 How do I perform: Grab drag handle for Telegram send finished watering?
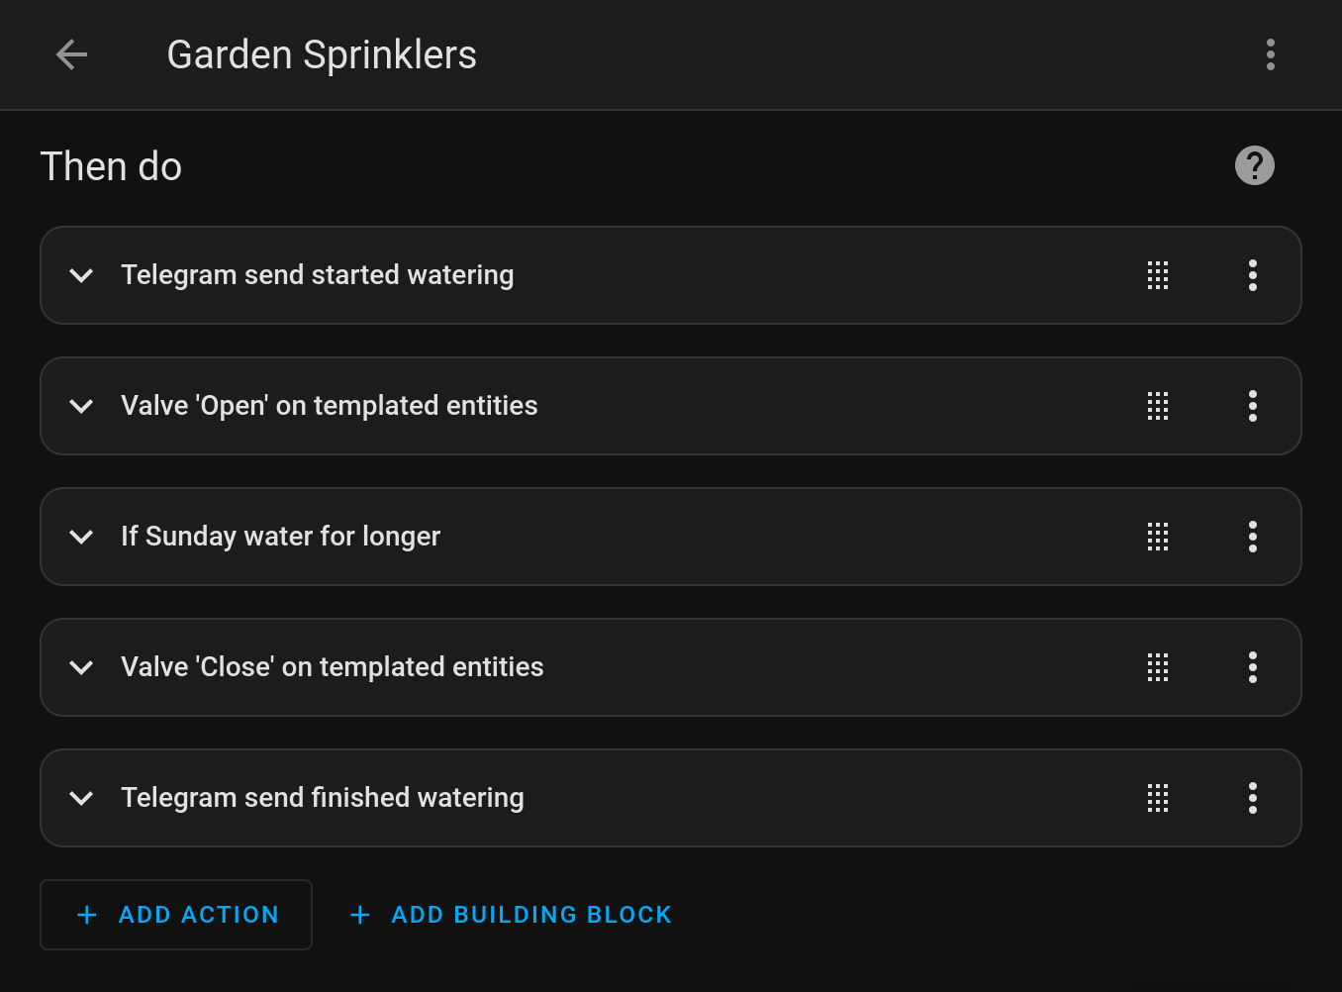tap(1158, 798)
